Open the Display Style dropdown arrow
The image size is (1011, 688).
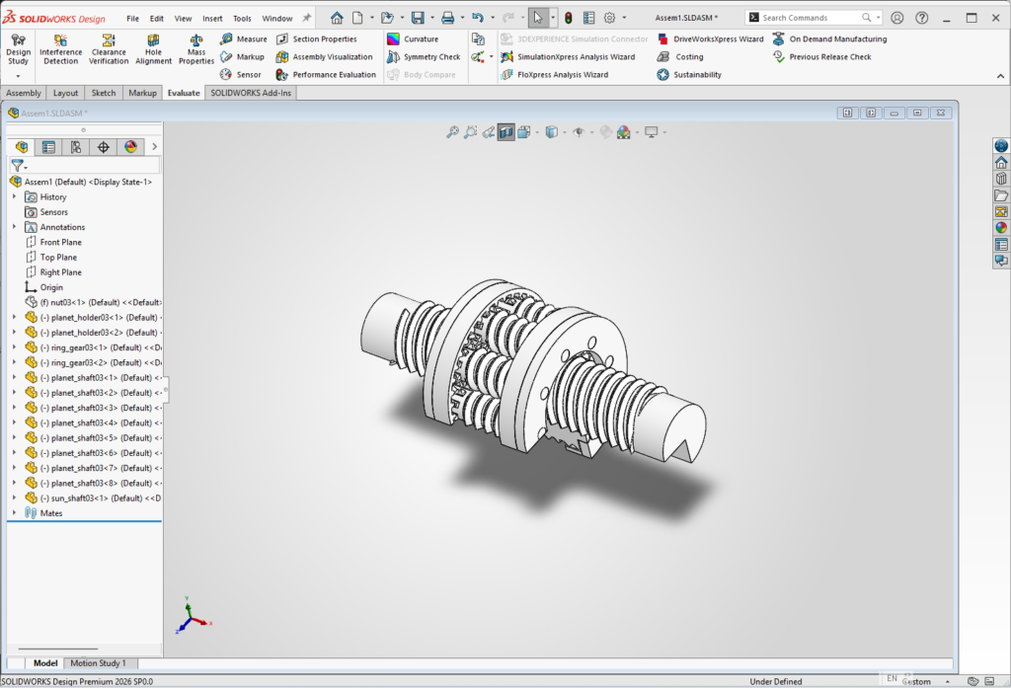(564, 132)
